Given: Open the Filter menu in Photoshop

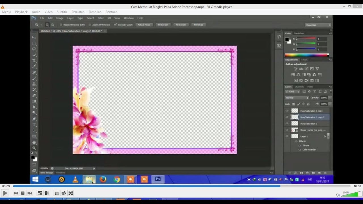Looking at the screenshot, I should 101,18.
